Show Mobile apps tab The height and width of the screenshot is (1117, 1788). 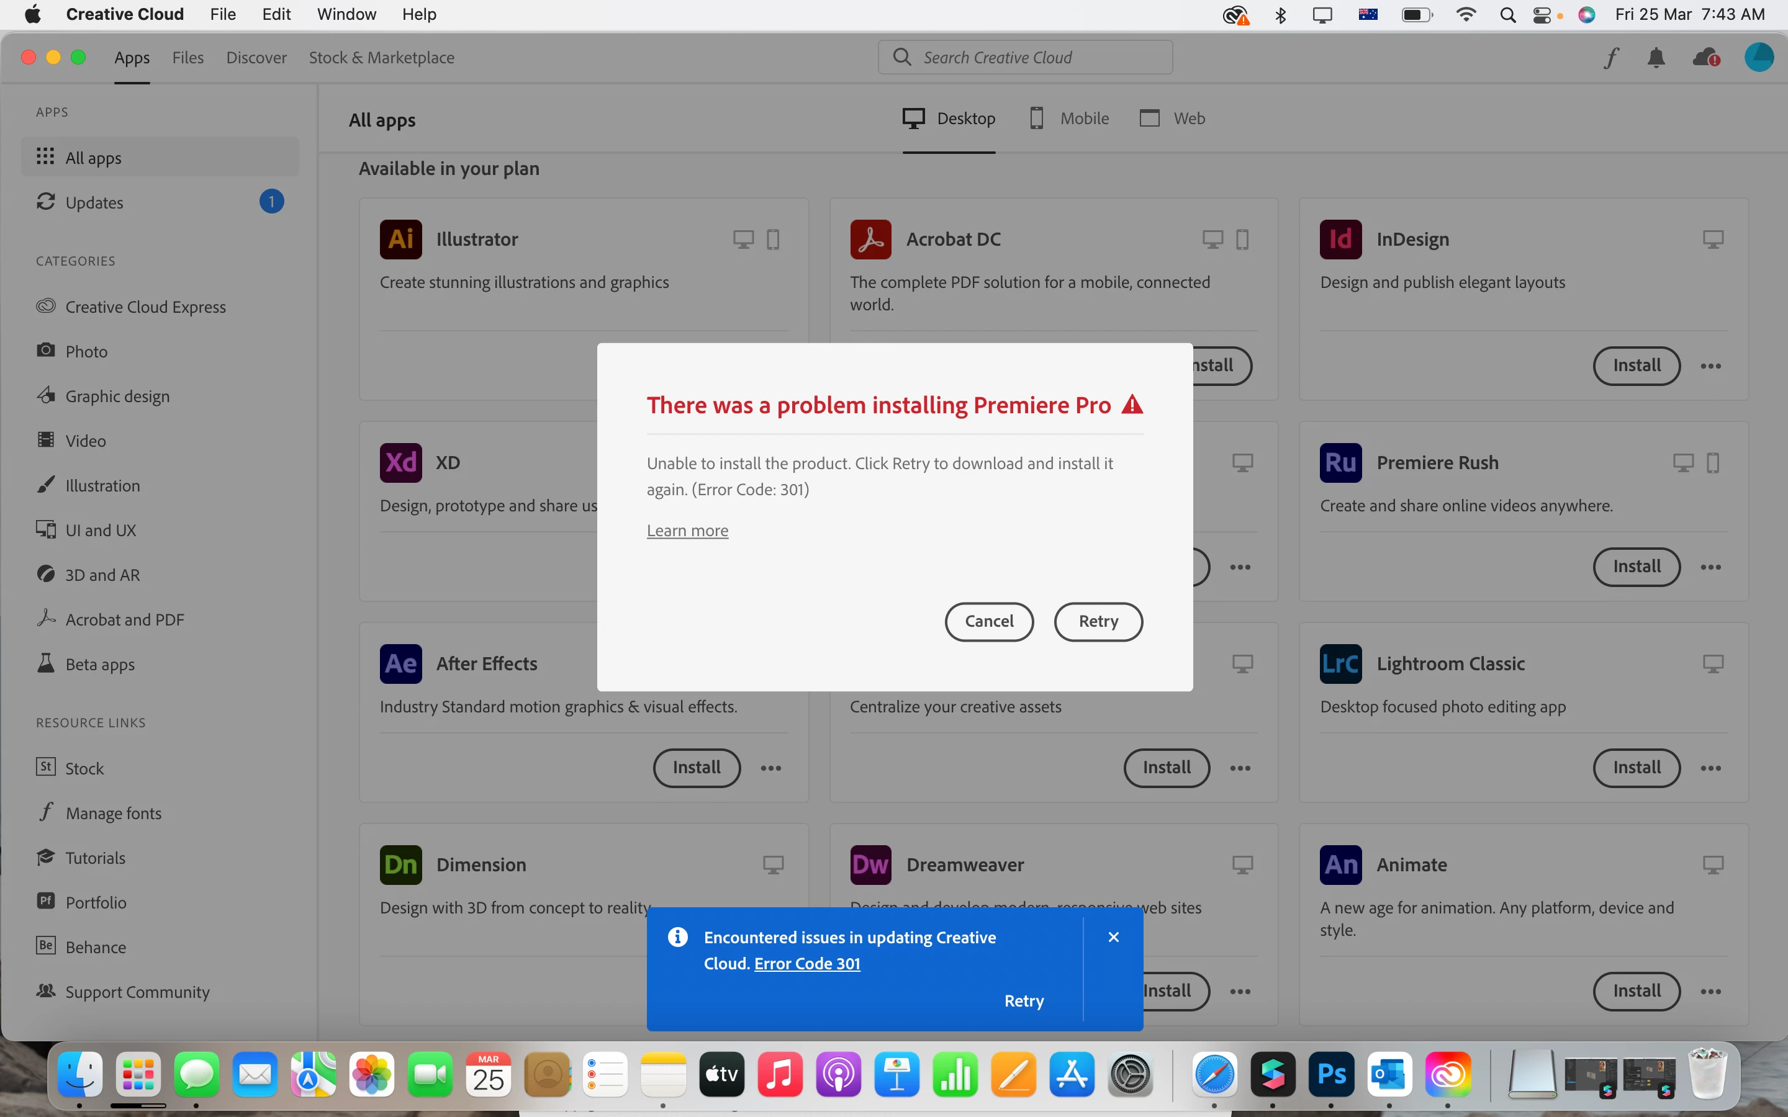click(x=1068, y=118)
